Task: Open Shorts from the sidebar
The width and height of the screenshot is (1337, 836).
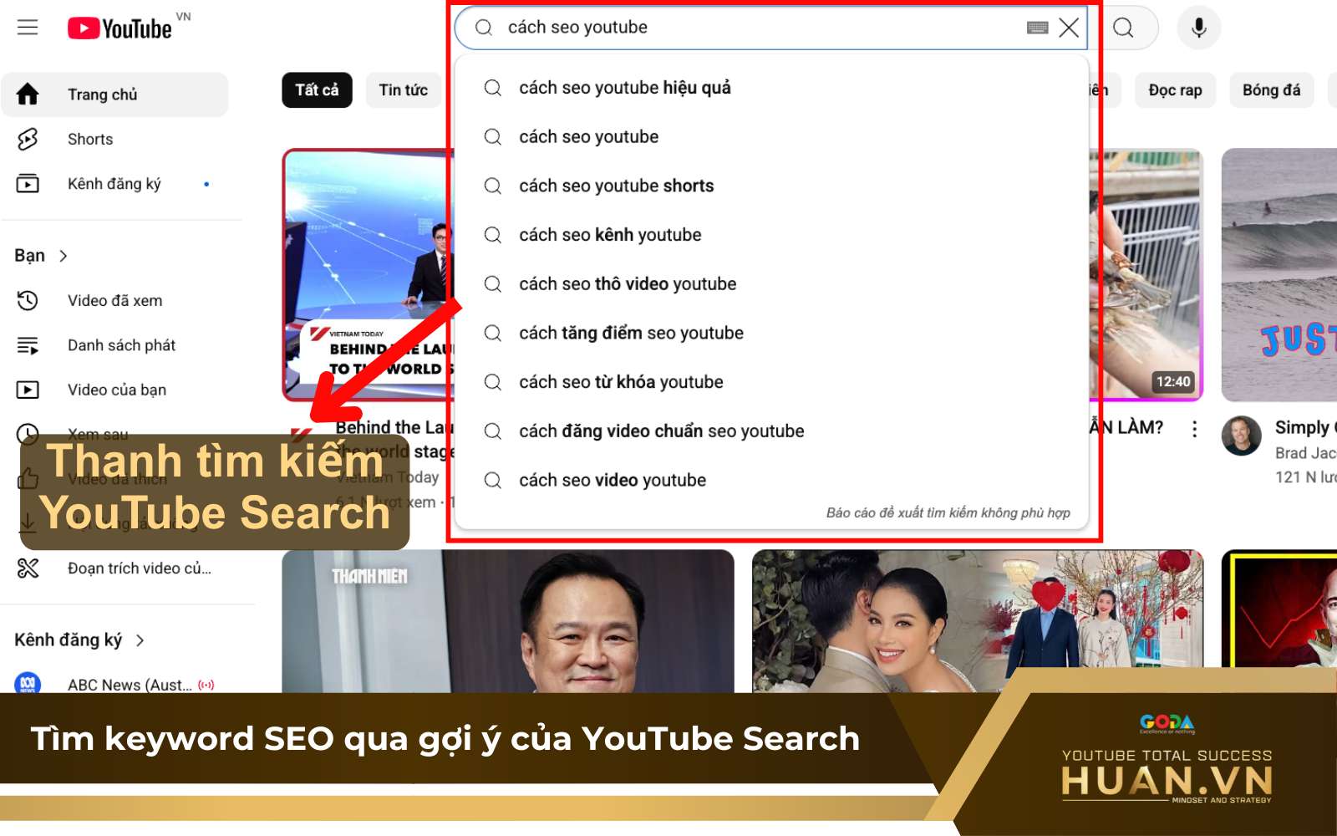Action: coord(114,140)
